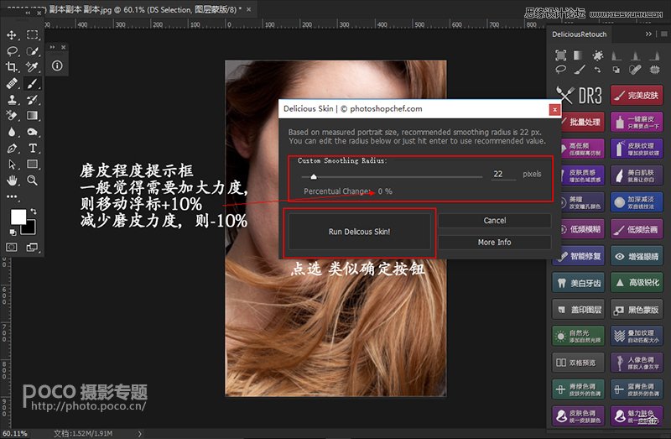Open the status bar arrow menu

[139, 434]
